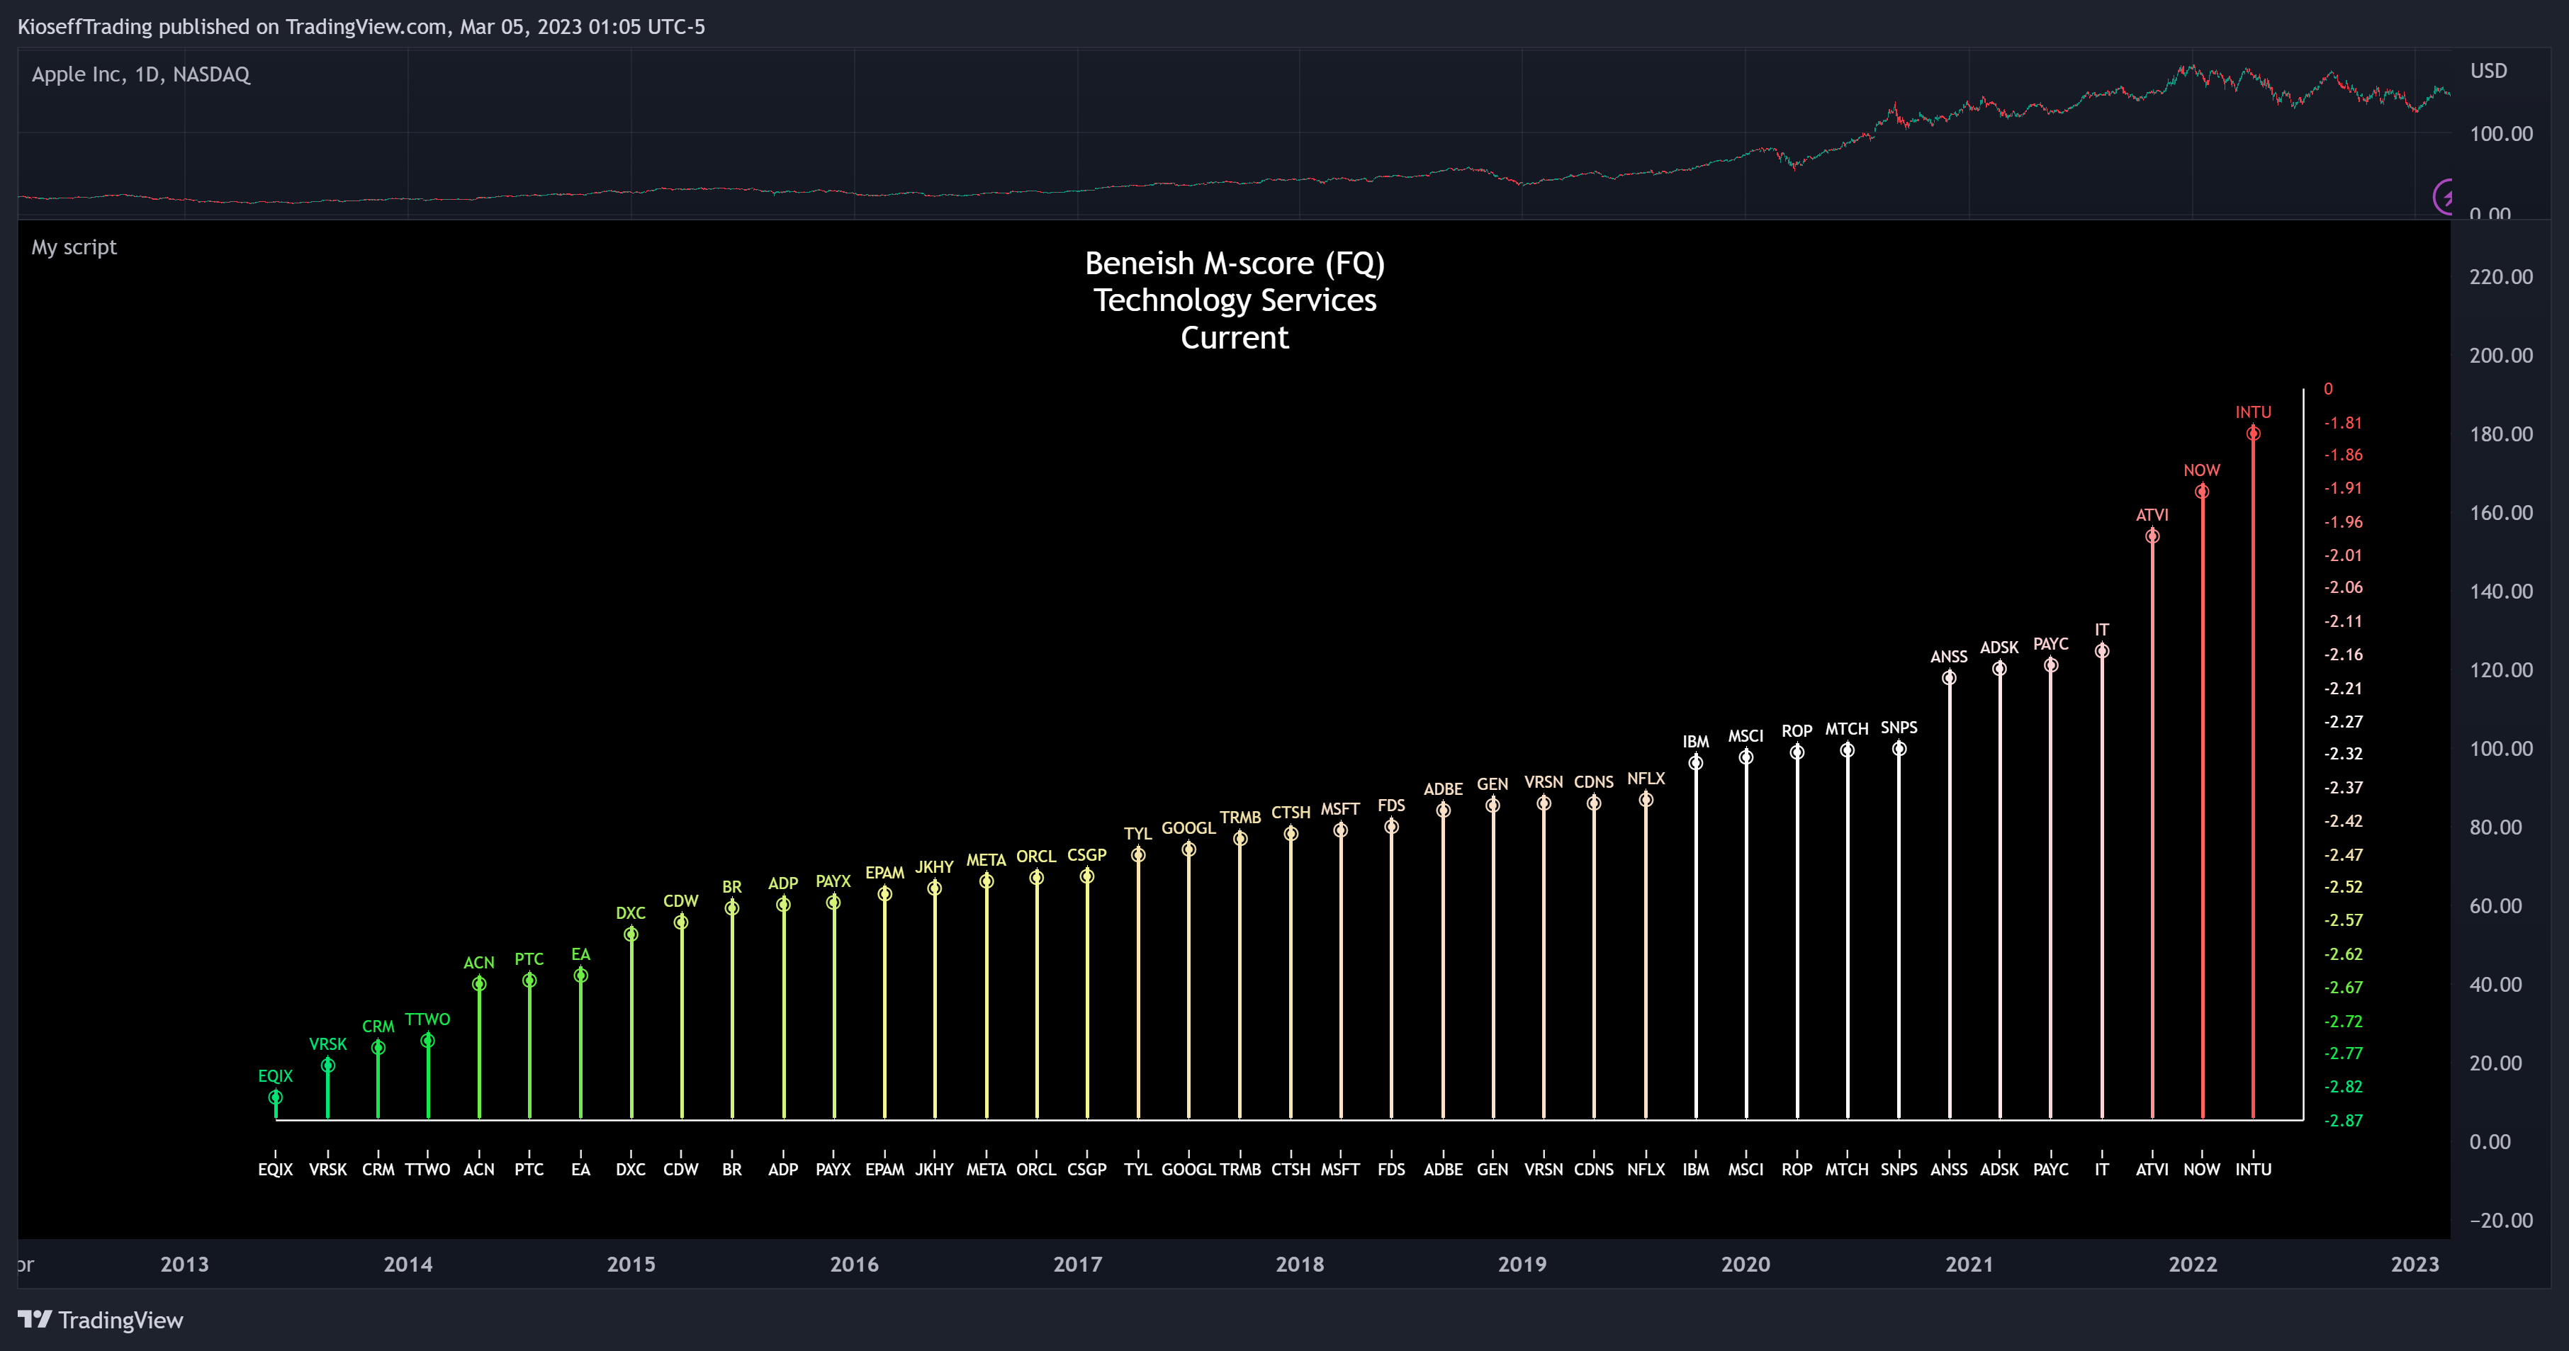Screen dimensions: 2569x1351
Task: Click the -1.81 value on M-score scale
Action: [x=2343, y=423]
